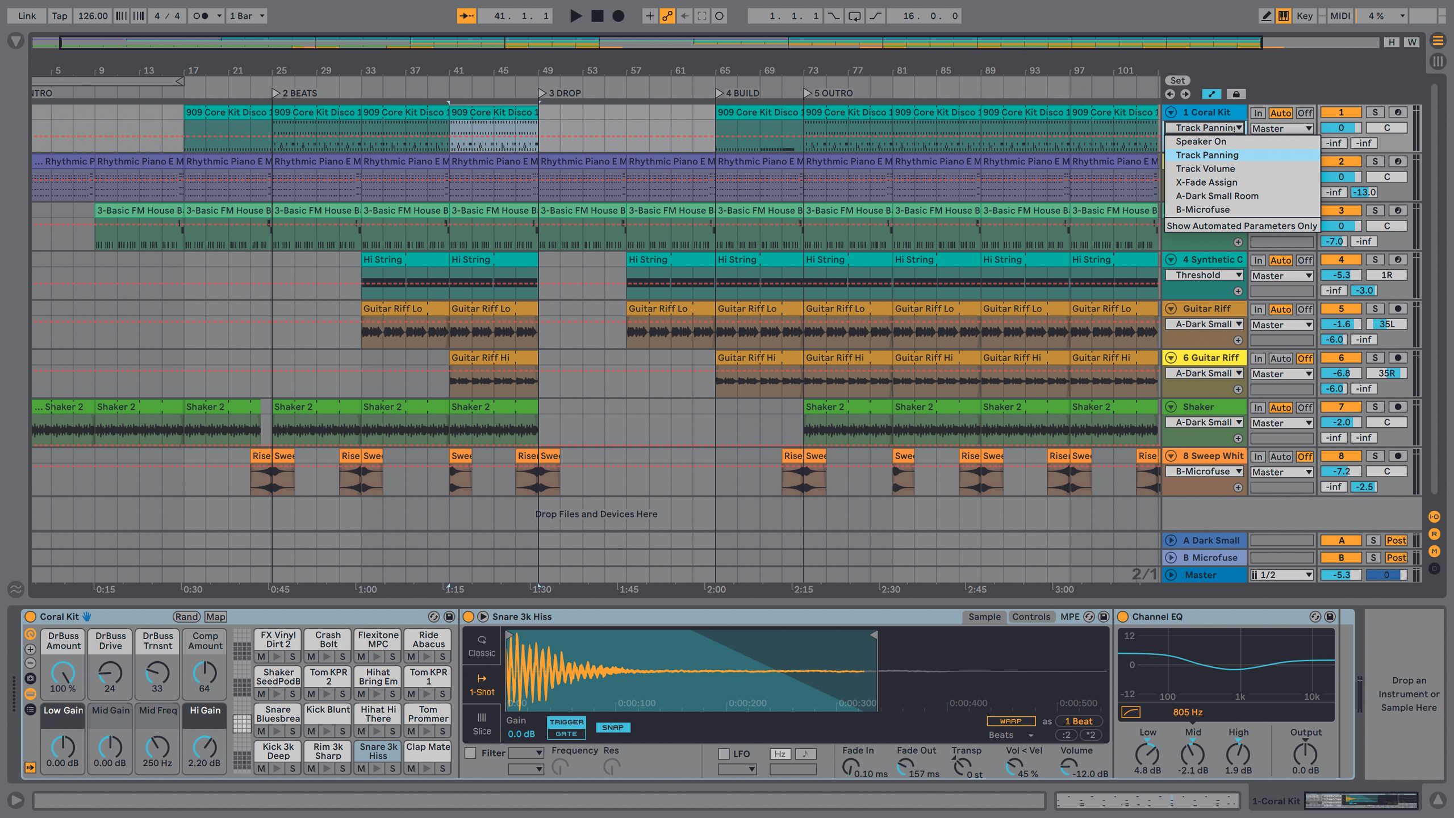Turn off the Channel EQ device activator
The width and height of the screenshot is (1454, 818).
pyautogui.click(x=1122, y=617)
